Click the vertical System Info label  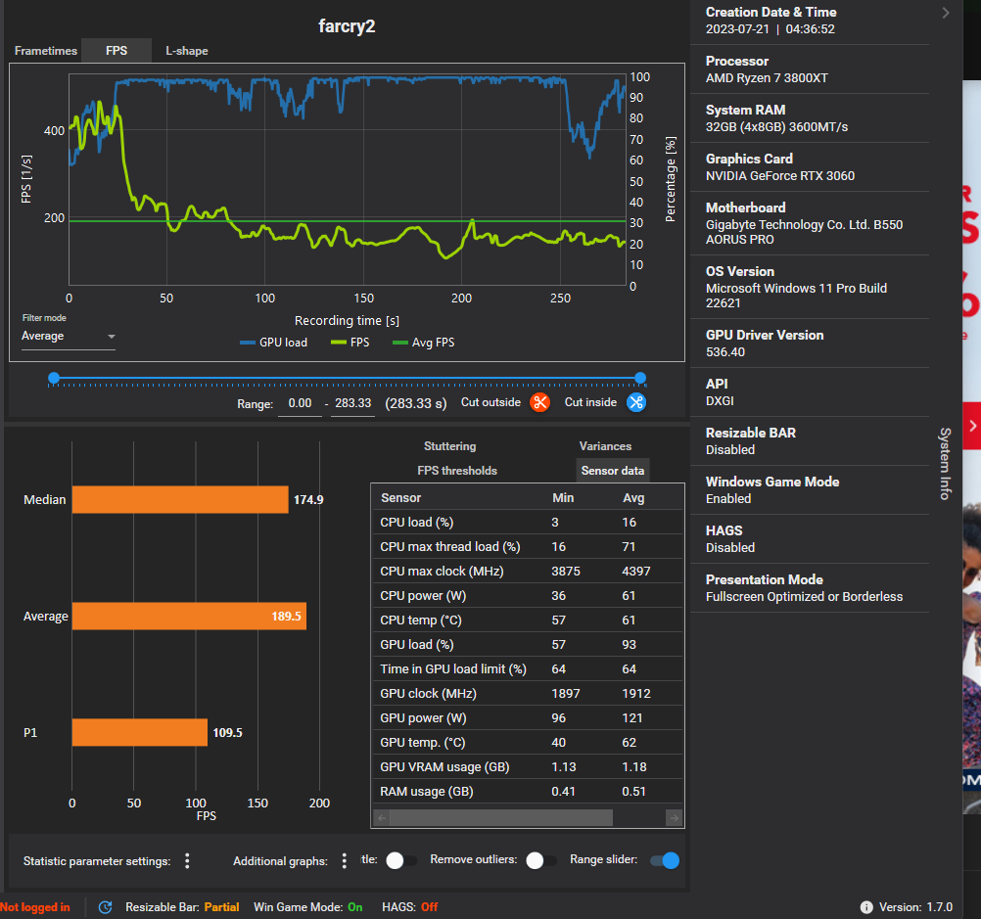coord(945,464)
